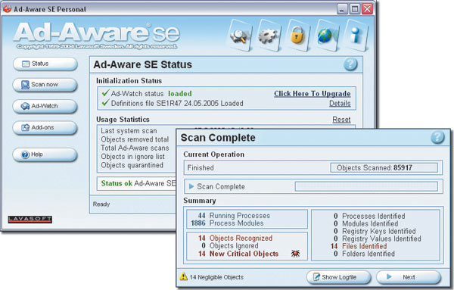Image resolution: width=454 pixels, height=290 pixels.
Task: Click help icon in Ad-Aware SE Status header
Action: 350,64
